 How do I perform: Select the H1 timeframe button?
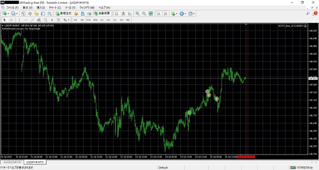(x=102, y=20)
